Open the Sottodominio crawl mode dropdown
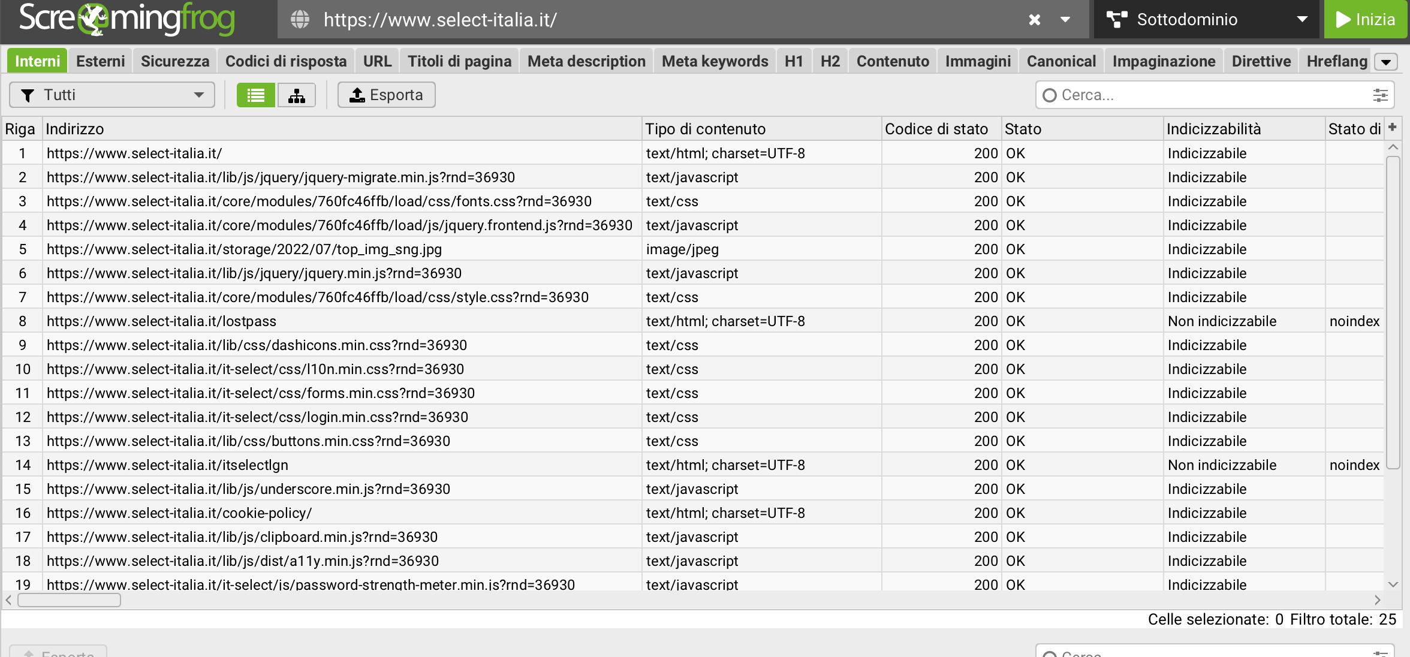This screenshot has height=657, width=1410. (x=1206, y=19)
